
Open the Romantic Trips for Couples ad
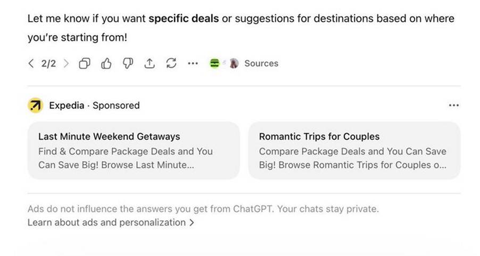354,151
